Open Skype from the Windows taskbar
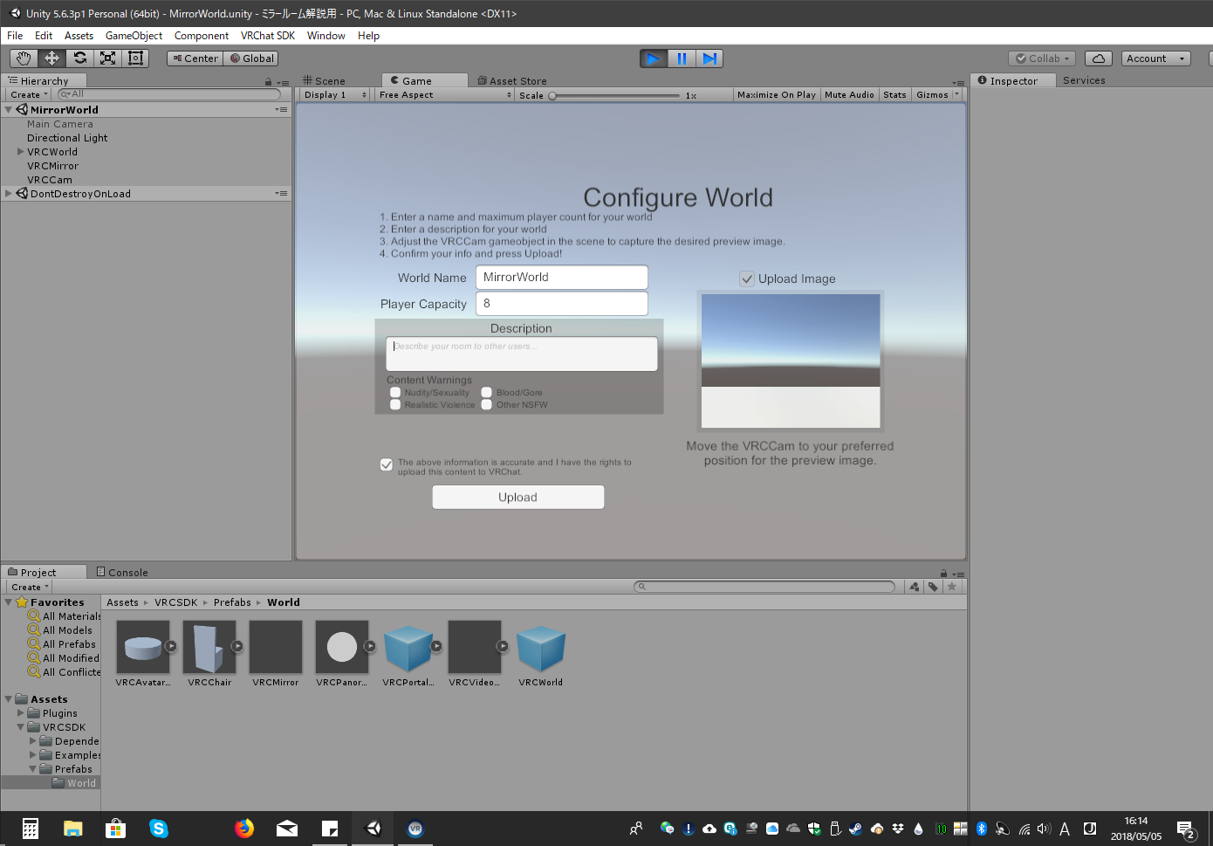The image size is (1213, 846). (158, 829)
